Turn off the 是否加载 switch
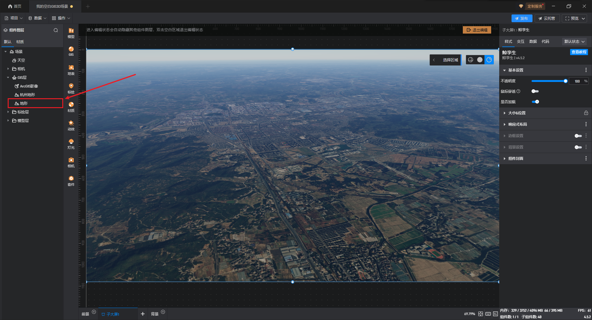 pyautogui.click(x=535, y=102)
